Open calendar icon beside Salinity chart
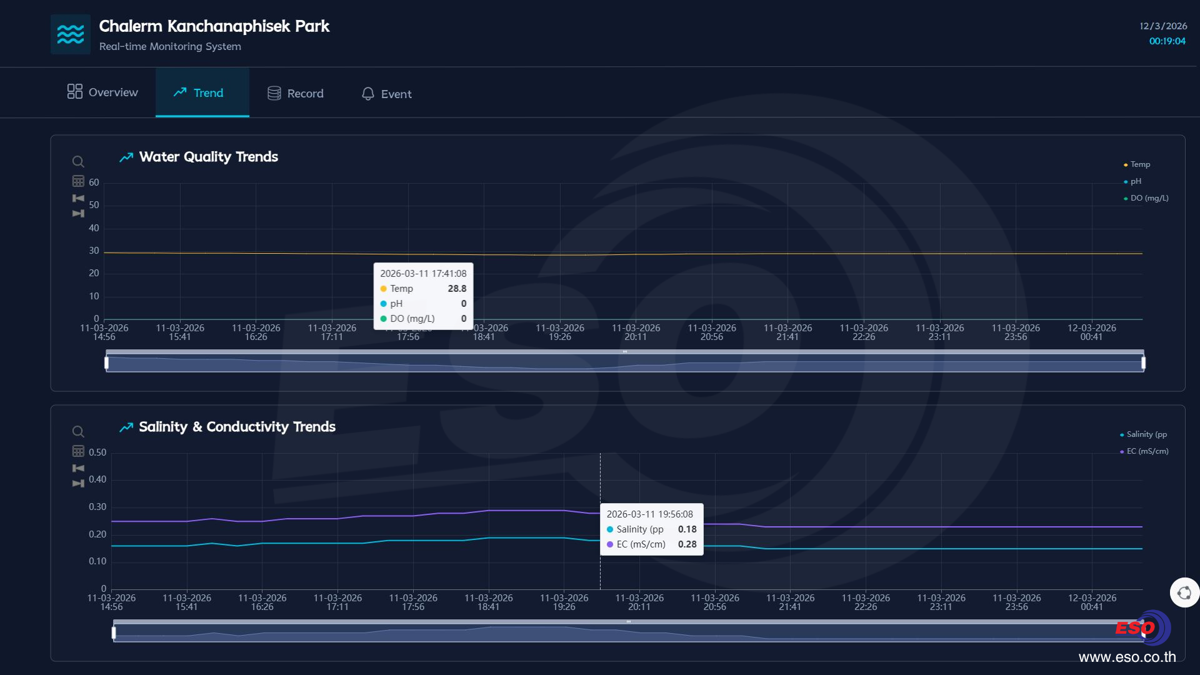 78,451
